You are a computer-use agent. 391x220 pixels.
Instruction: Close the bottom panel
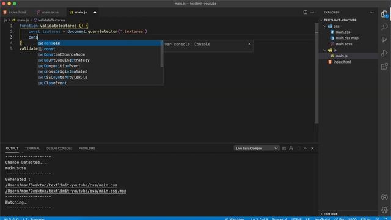[312, 148]
